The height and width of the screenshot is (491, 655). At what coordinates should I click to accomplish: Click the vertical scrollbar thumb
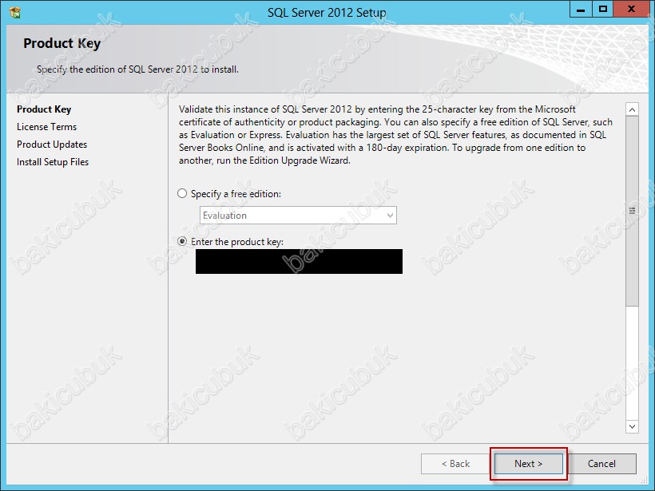[x=632, y=211]
